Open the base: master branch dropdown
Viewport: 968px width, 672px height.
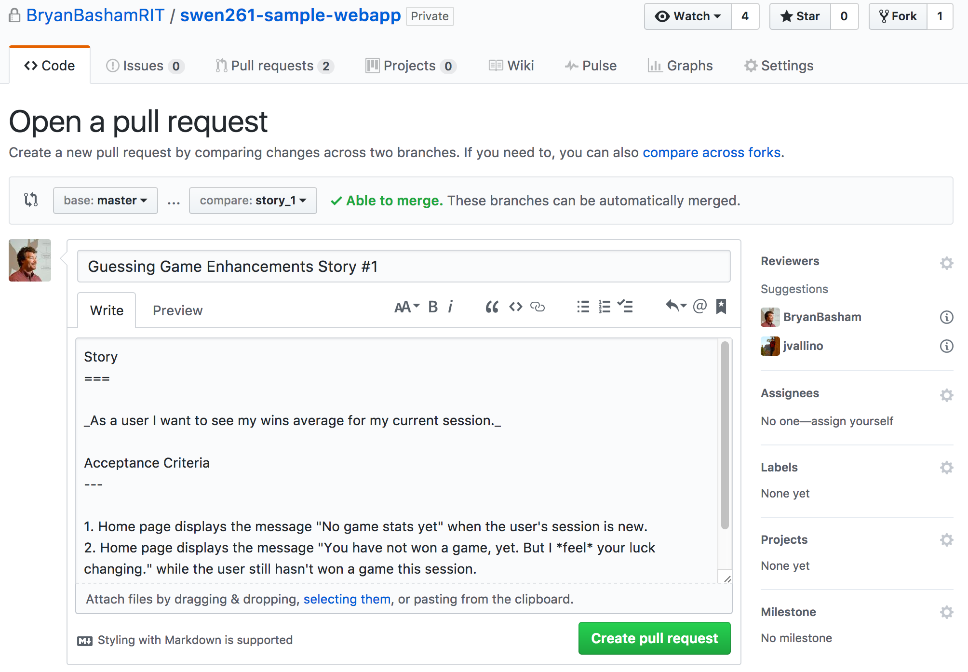point(106,201)
